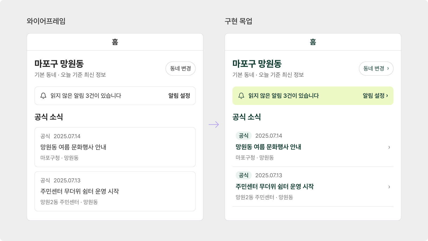Click the mockup subtitle 기본 동네 · 오늘 기준 최신 정보

tap(268, 75)
